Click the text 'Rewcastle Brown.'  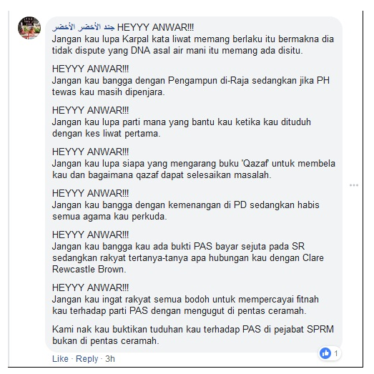point(89,270)
